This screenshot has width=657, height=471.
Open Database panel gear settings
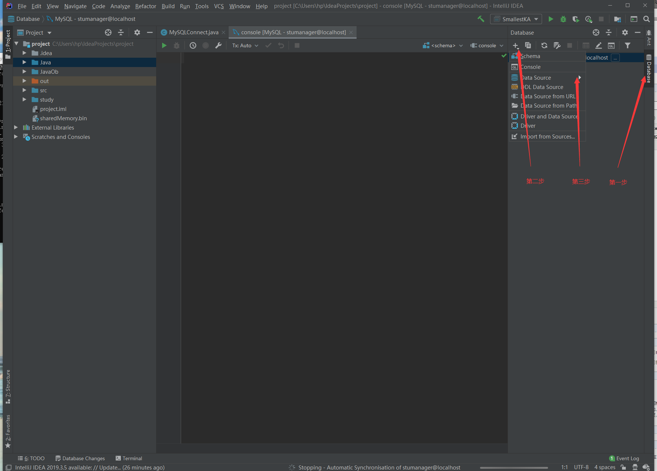[x=625, y=32]
